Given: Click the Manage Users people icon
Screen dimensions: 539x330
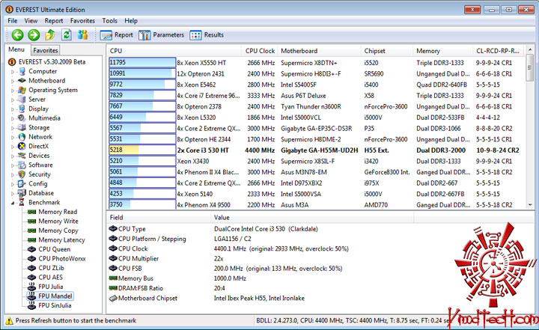Looking at the screenshot, I should click(82, 34).
